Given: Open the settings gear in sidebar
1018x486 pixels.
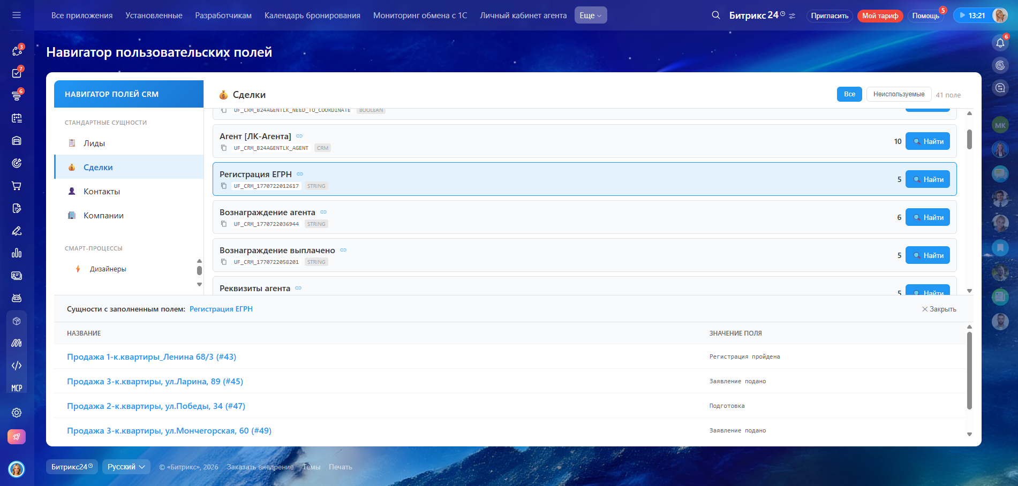Looking at the screenshot, I should (17, 413).
